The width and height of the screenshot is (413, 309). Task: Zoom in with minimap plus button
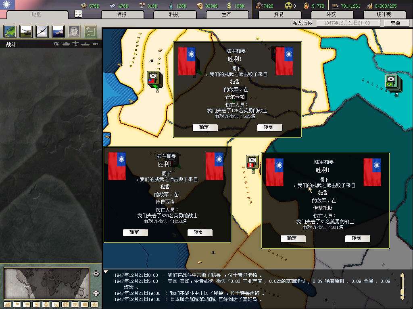coord(96,274)
